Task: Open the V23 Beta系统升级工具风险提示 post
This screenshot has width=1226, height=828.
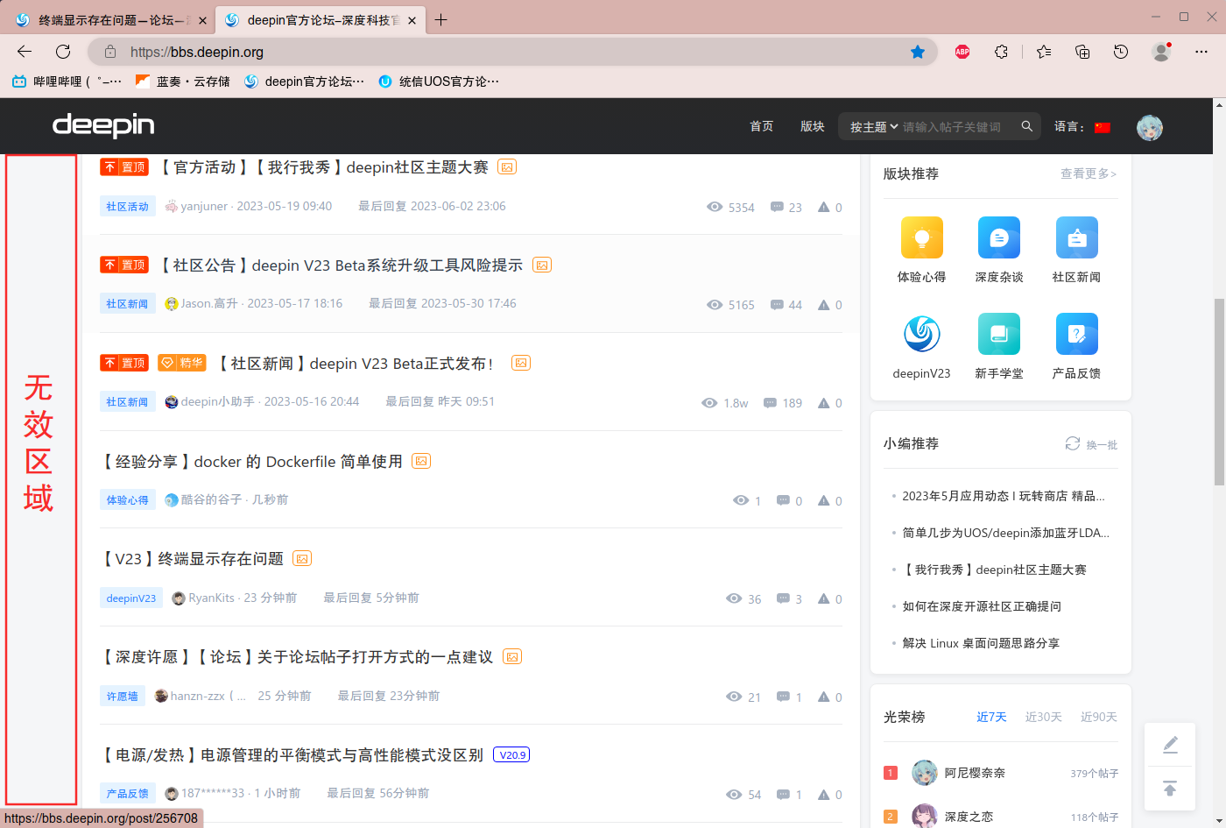Action: (x=342, y=265)
